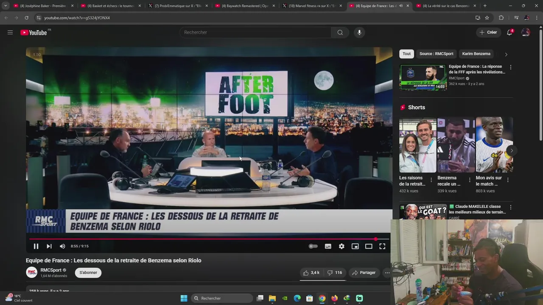Toggle subtitles in the player
Viewport: 543px width, 305px height.
[x=328, y=246]
